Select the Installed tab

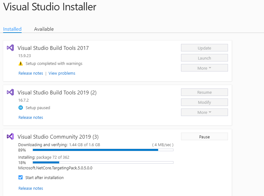click(x=12, y=29)
